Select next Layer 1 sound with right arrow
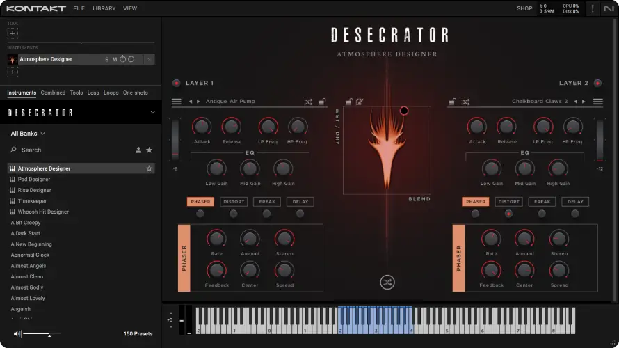This screenshot has width=619, height=348. point(198,102)
